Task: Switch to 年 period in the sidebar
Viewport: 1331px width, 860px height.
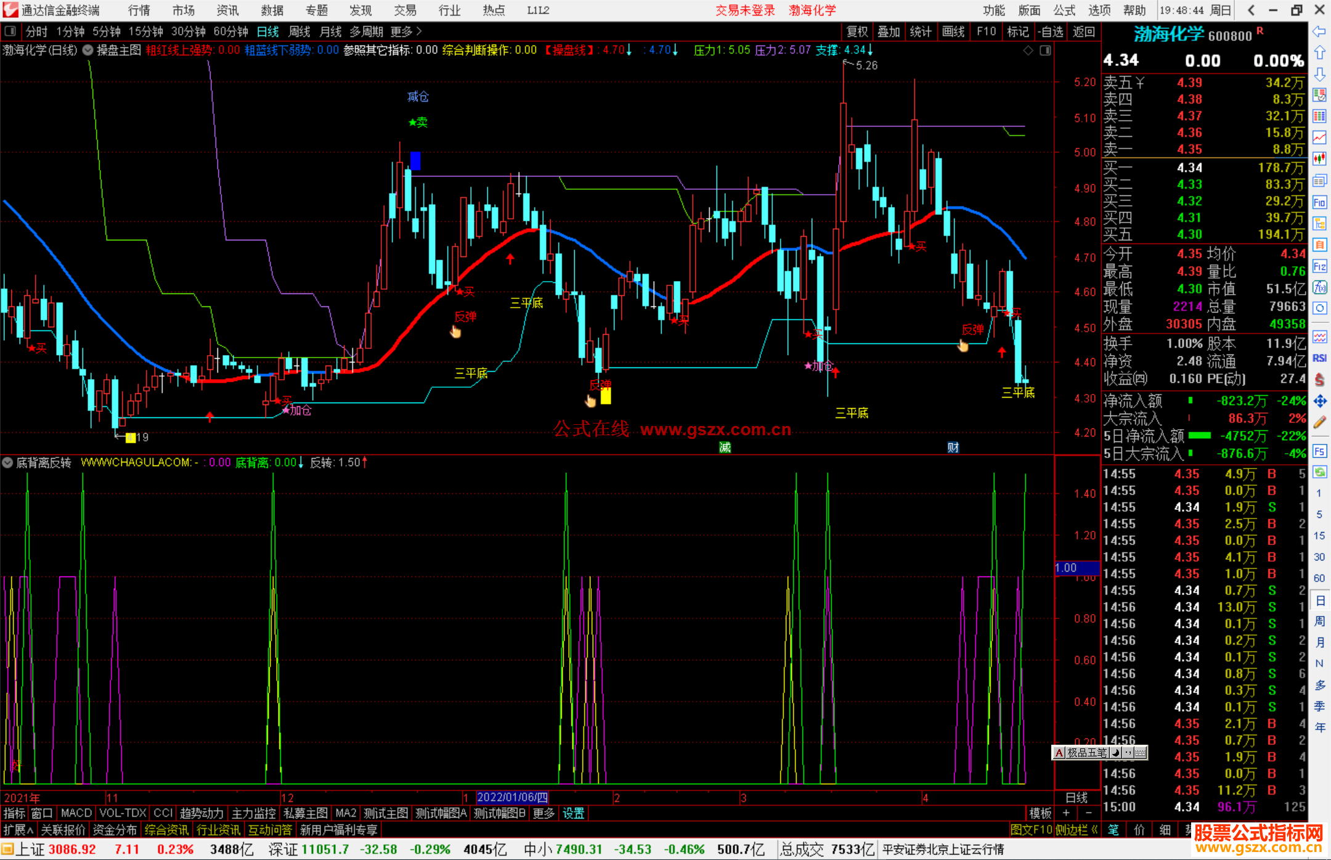Action: [1319, 727]
